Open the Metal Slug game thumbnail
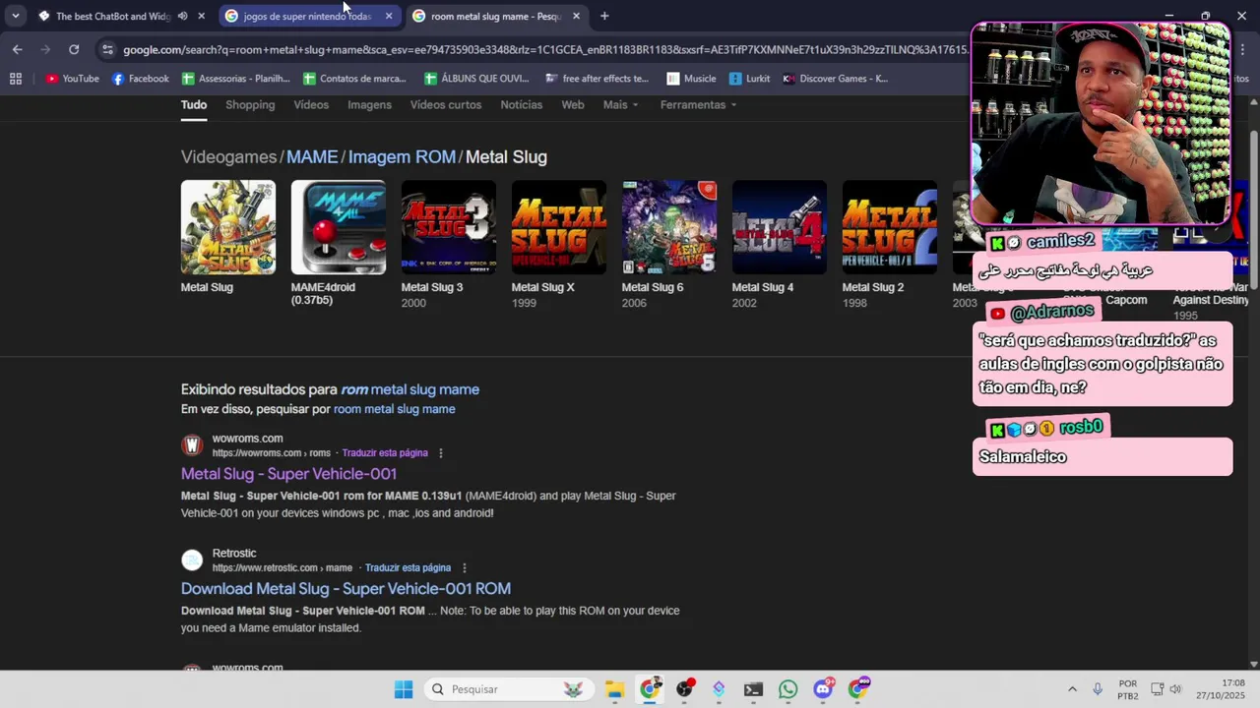Viewport: 1260px width, 708px height. pyautogui.click(x=228, y=227)
